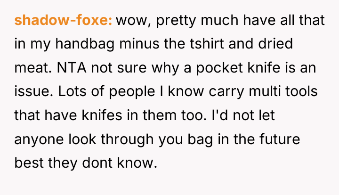Click the word "handbag" in line two
The image size is (339, 195).
click(x=85, y=44)
